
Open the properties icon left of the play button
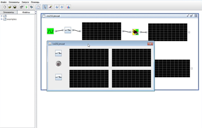(x=21, y=7)
